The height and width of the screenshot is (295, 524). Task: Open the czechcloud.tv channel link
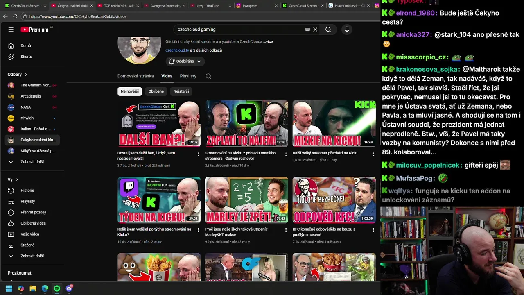177,50
